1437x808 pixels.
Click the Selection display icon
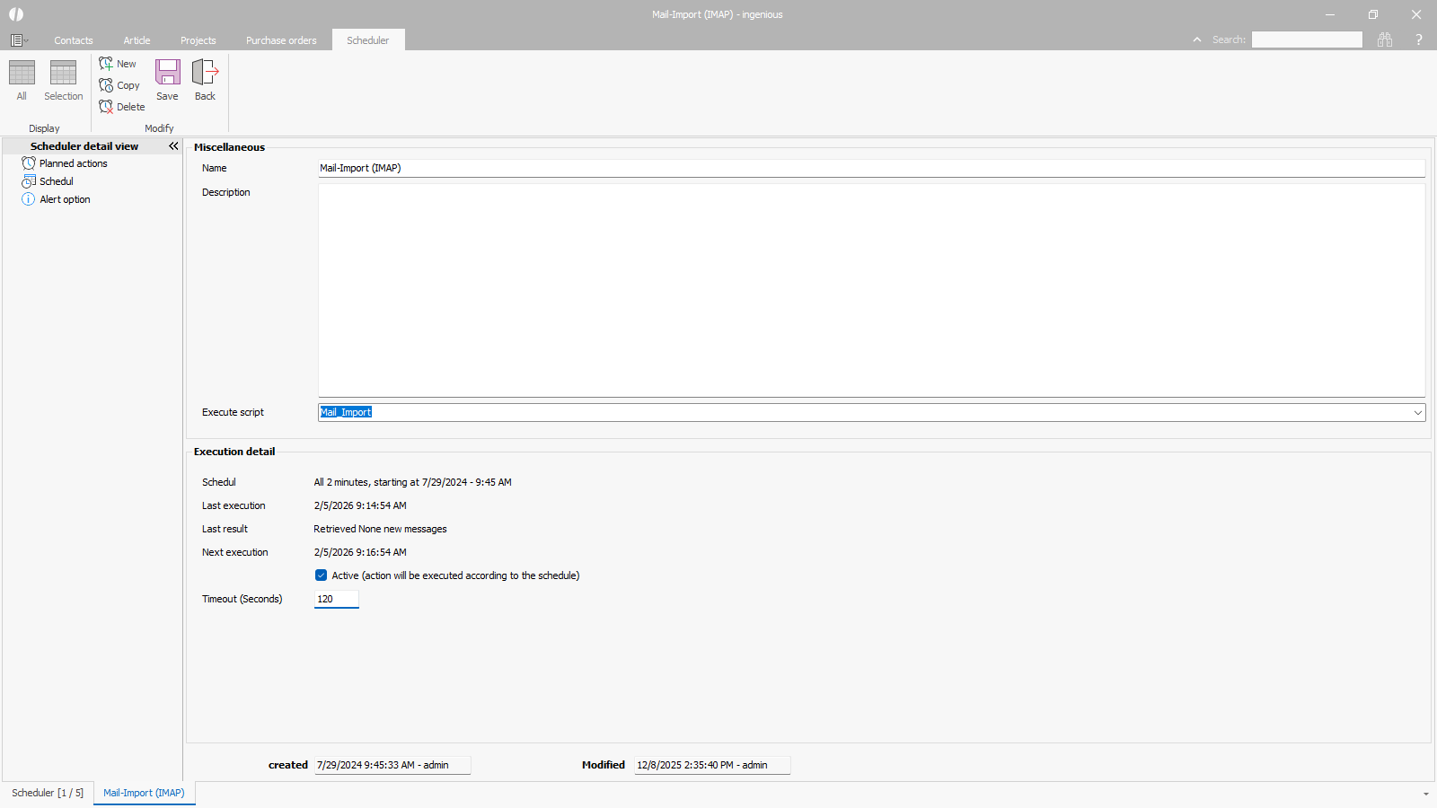(63, 73)
